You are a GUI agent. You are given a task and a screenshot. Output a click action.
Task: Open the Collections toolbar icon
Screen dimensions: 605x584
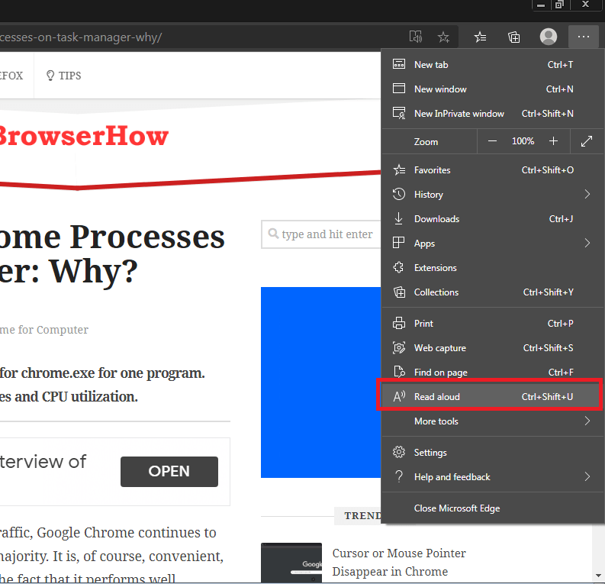[x=514, y=37]
